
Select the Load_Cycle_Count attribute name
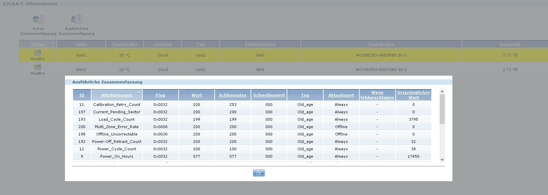coord(117,119)
